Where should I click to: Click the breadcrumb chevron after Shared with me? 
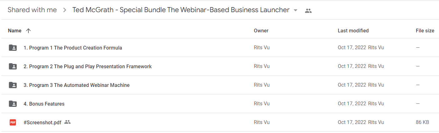click(x=65, y=10)
